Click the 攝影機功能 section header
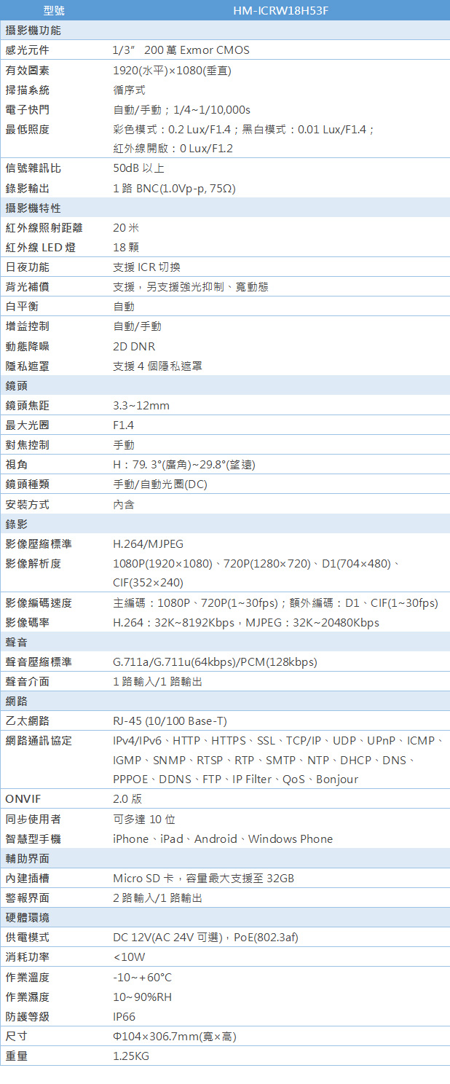 [x=33, y=31]
